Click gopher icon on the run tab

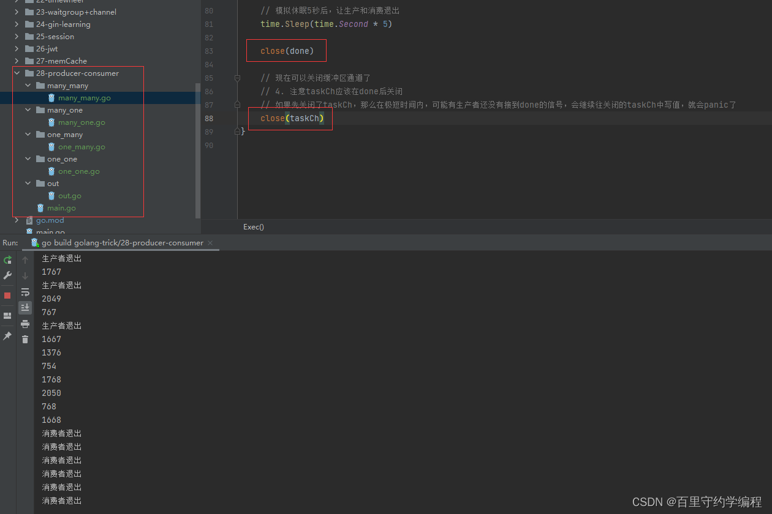35,243
